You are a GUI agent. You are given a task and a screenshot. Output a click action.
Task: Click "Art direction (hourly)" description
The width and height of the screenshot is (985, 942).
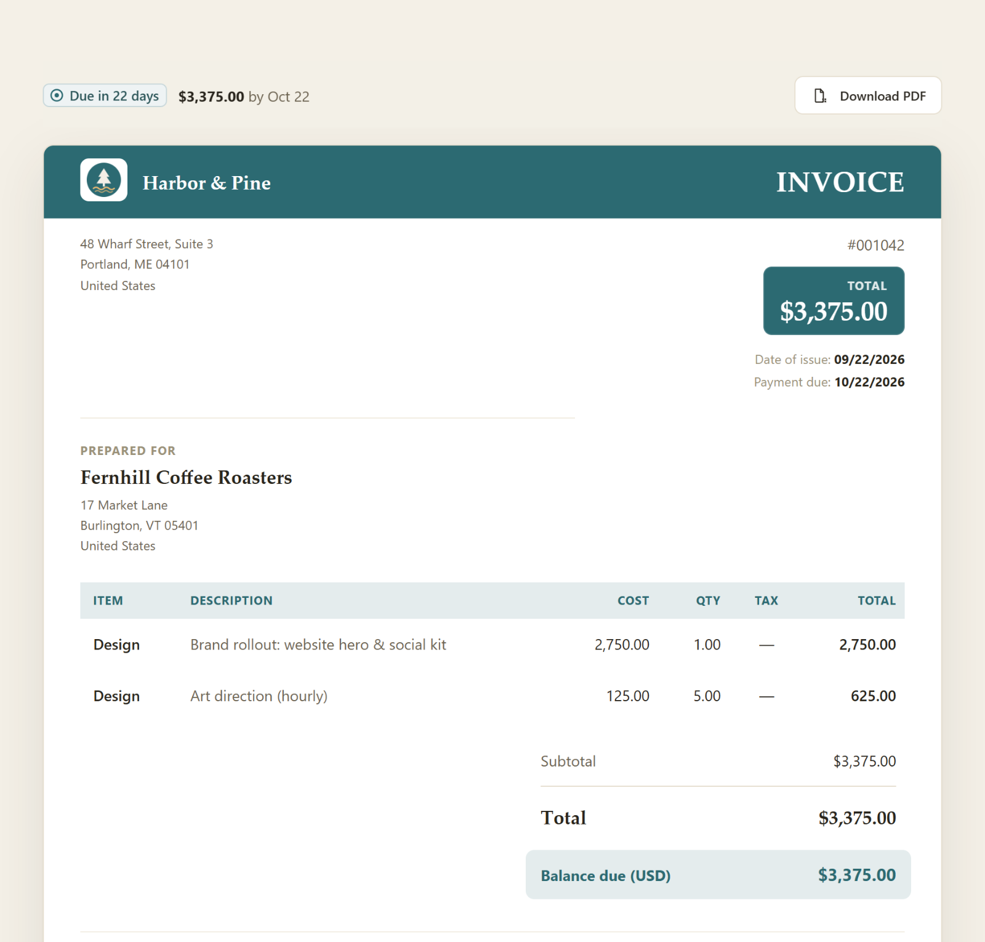click(x=259, y=696)
